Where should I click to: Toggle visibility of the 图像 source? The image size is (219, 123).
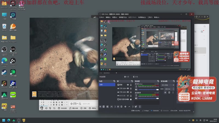pos(128,85)
